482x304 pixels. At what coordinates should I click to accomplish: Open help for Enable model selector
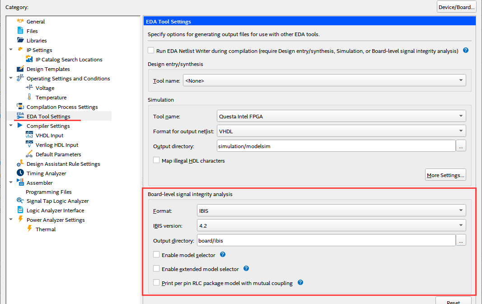pyautogui.click(x=223, y=254)
